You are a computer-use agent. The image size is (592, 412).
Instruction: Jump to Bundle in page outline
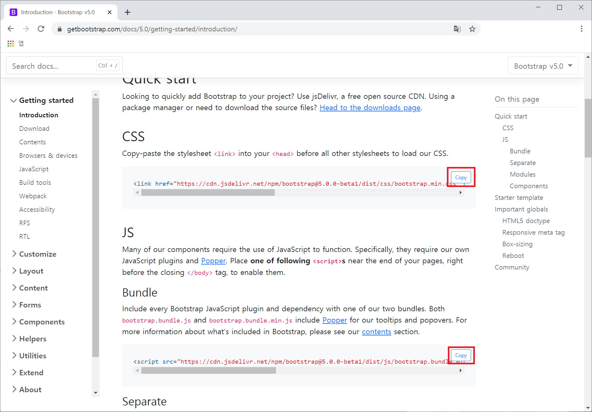(x=520, y=151)
